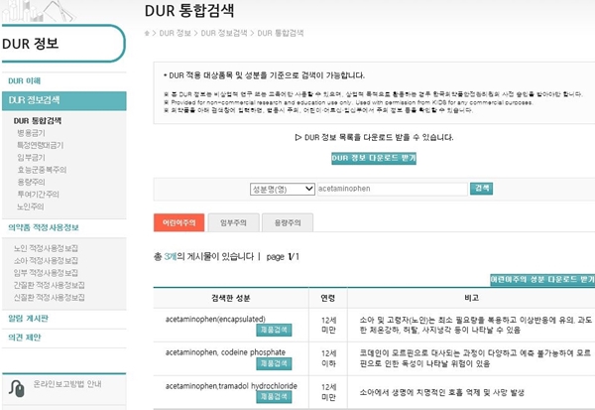Expand the DUR 이해 sidebar section
The image size is (595, 410).
(24, 79)
